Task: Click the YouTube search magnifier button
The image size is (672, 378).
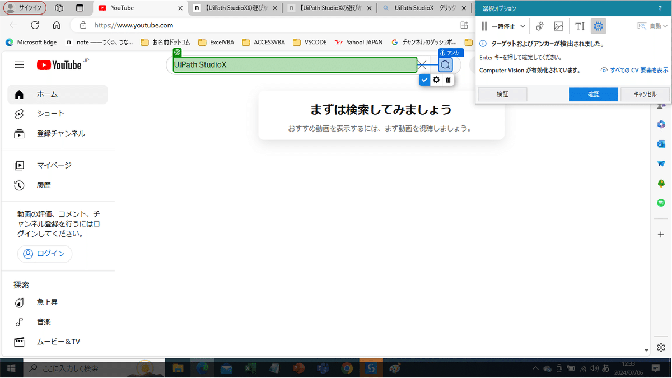Action: (445, 65)
